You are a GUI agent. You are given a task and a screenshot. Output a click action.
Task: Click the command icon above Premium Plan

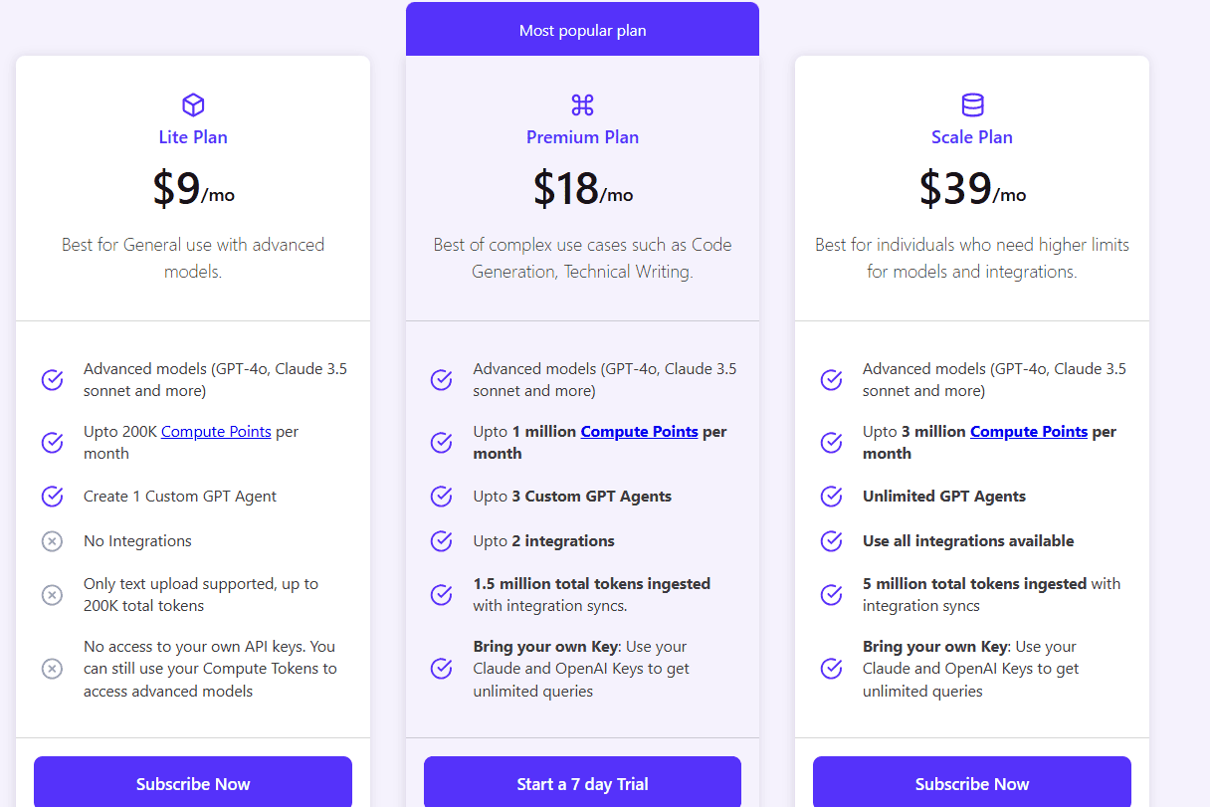coord(582,103)
